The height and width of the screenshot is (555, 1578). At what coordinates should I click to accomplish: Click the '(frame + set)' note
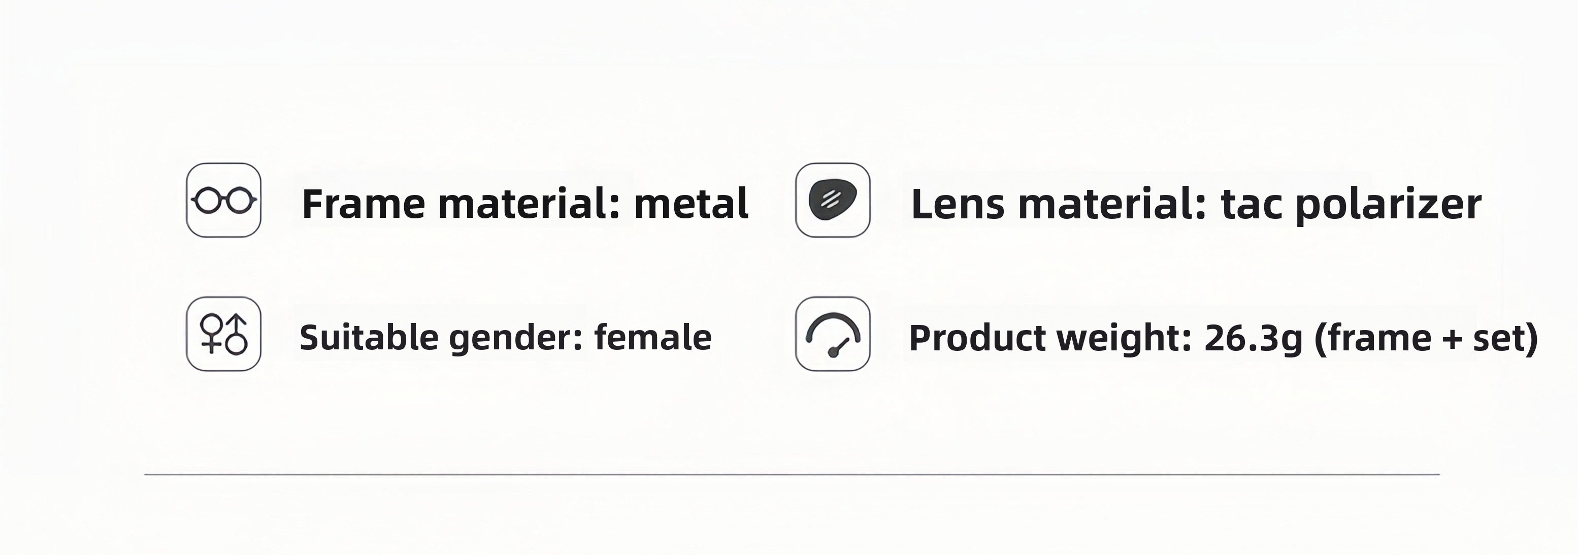1427,338
